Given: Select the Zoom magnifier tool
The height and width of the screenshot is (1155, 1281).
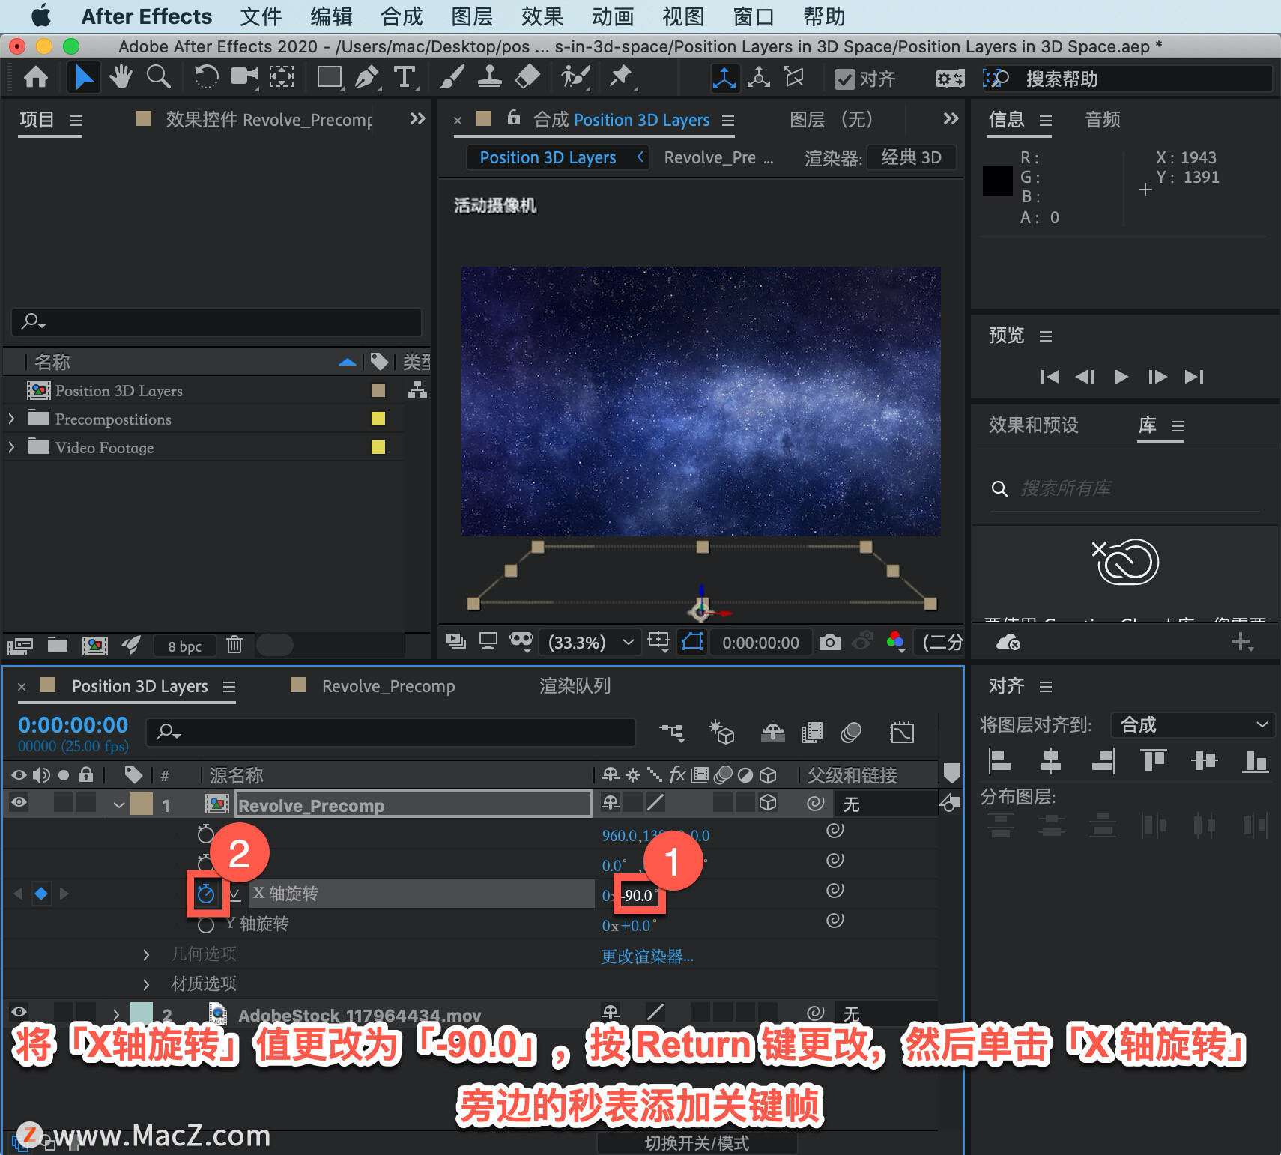Looking at the screenshot, I should pos(158,77).
